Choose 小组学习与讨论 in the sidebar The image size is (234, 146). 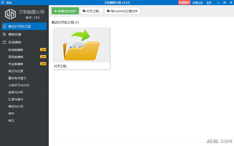[x=19, y=85]
